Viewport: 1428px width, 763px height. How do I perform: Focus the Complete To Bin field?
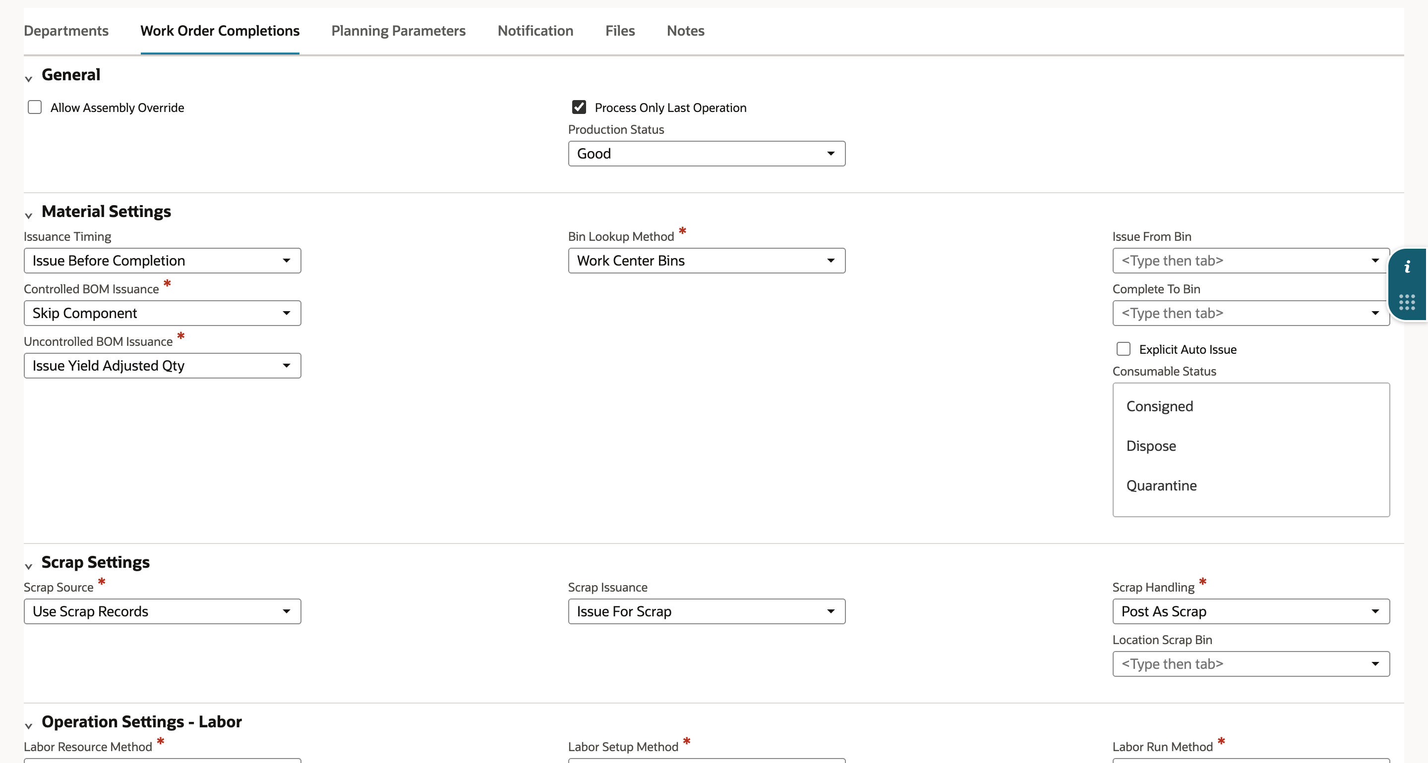[x=1250, y=313]
